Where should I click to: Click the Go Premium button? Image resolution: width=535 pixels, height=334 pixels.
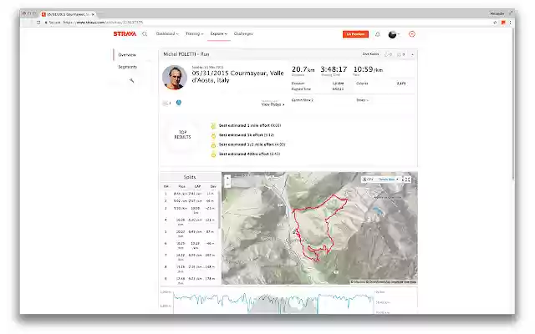(x=355, y=34)
